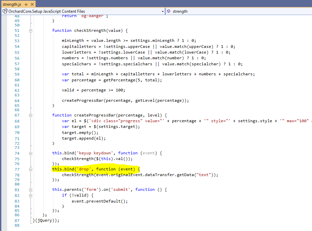The image size is (312, 231).
Task: Collapse the keyup keydown bind block at line 74
Action: [31, 153]
